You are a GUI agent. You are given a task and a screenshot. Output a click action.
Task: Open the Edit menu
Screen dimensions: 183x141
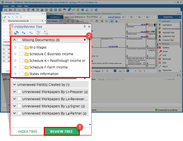[13, 6]
